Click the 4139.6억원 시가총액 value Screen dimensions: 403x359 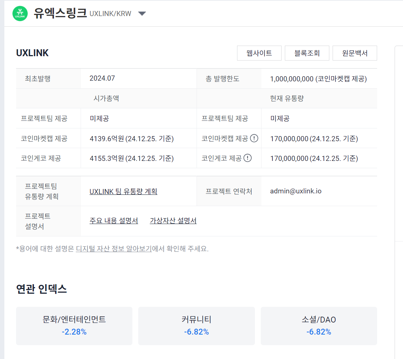(132, 139)
